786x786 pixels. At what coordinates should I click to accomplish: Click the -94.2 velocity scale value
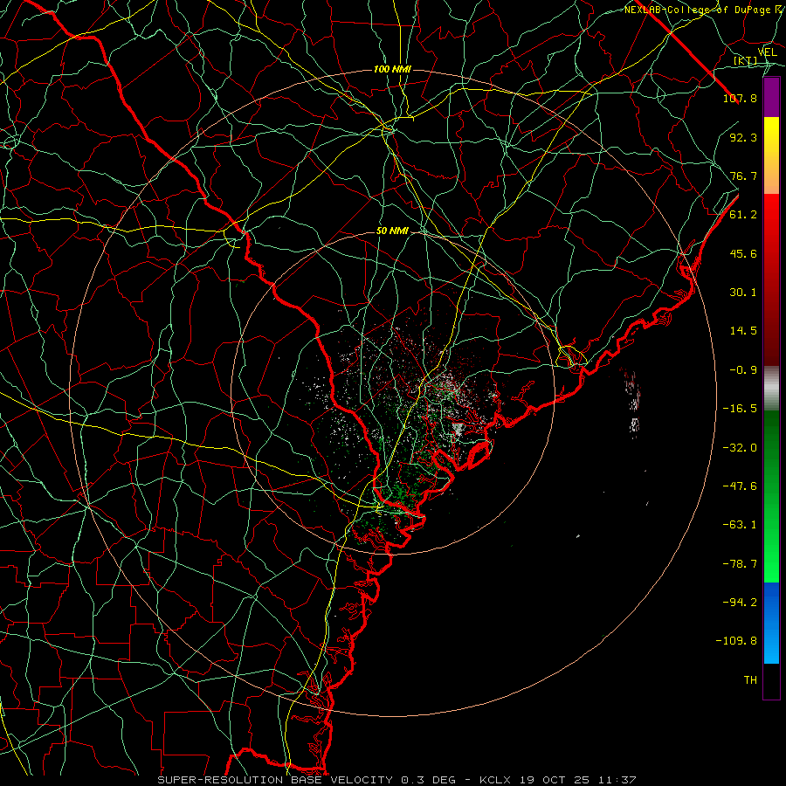[x=740, y=603]
